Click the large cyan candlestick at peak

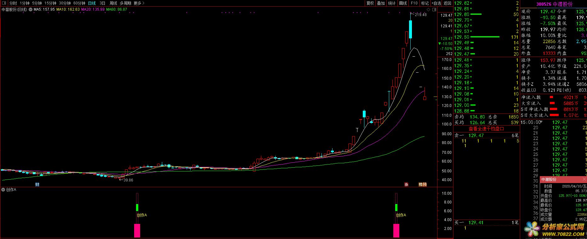411,29
